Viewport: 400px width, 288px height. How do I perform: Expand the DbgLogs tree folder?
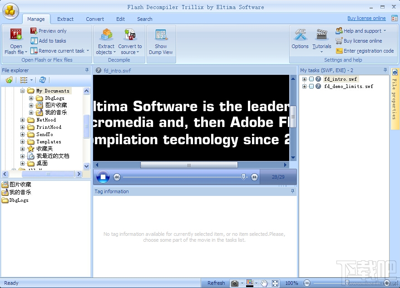(31, 98)
